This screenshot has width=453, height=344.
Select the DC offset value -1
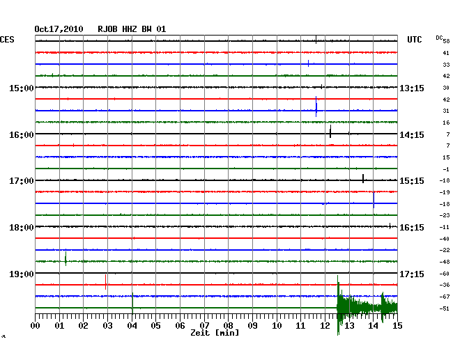(446, 169)
